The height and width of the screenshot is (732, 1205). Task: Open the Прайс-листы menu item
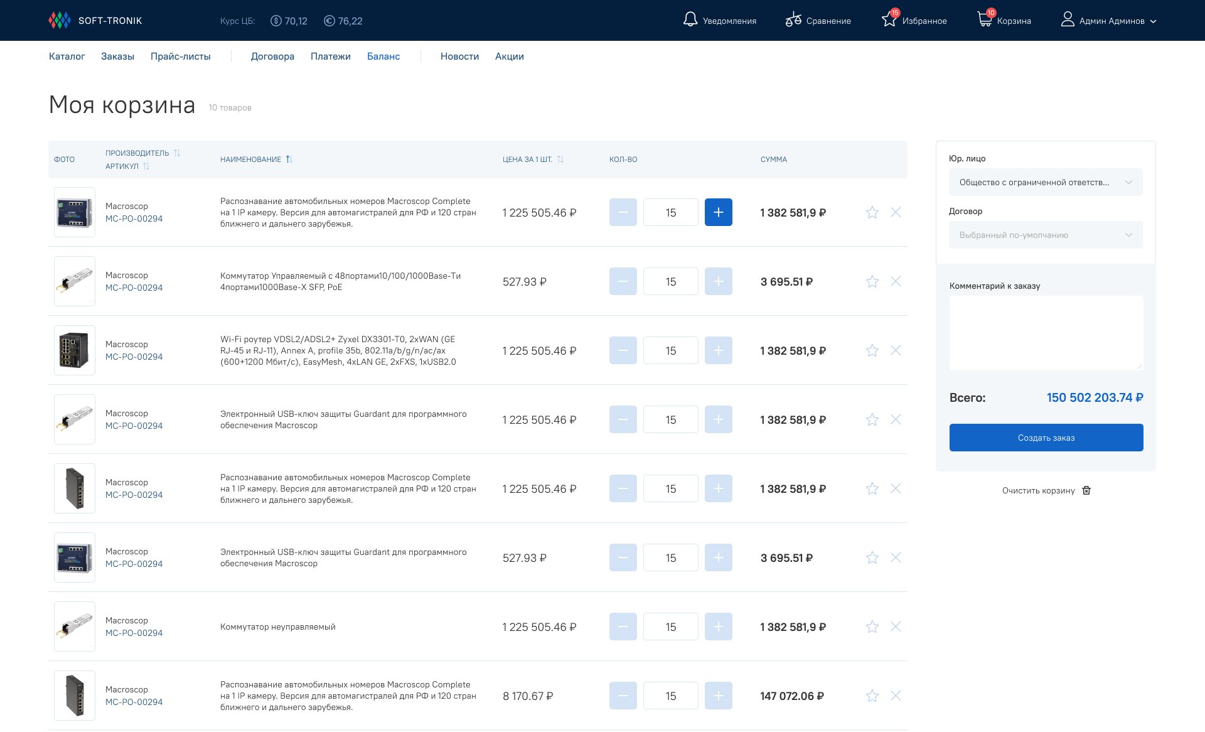[x=180, y=57]
